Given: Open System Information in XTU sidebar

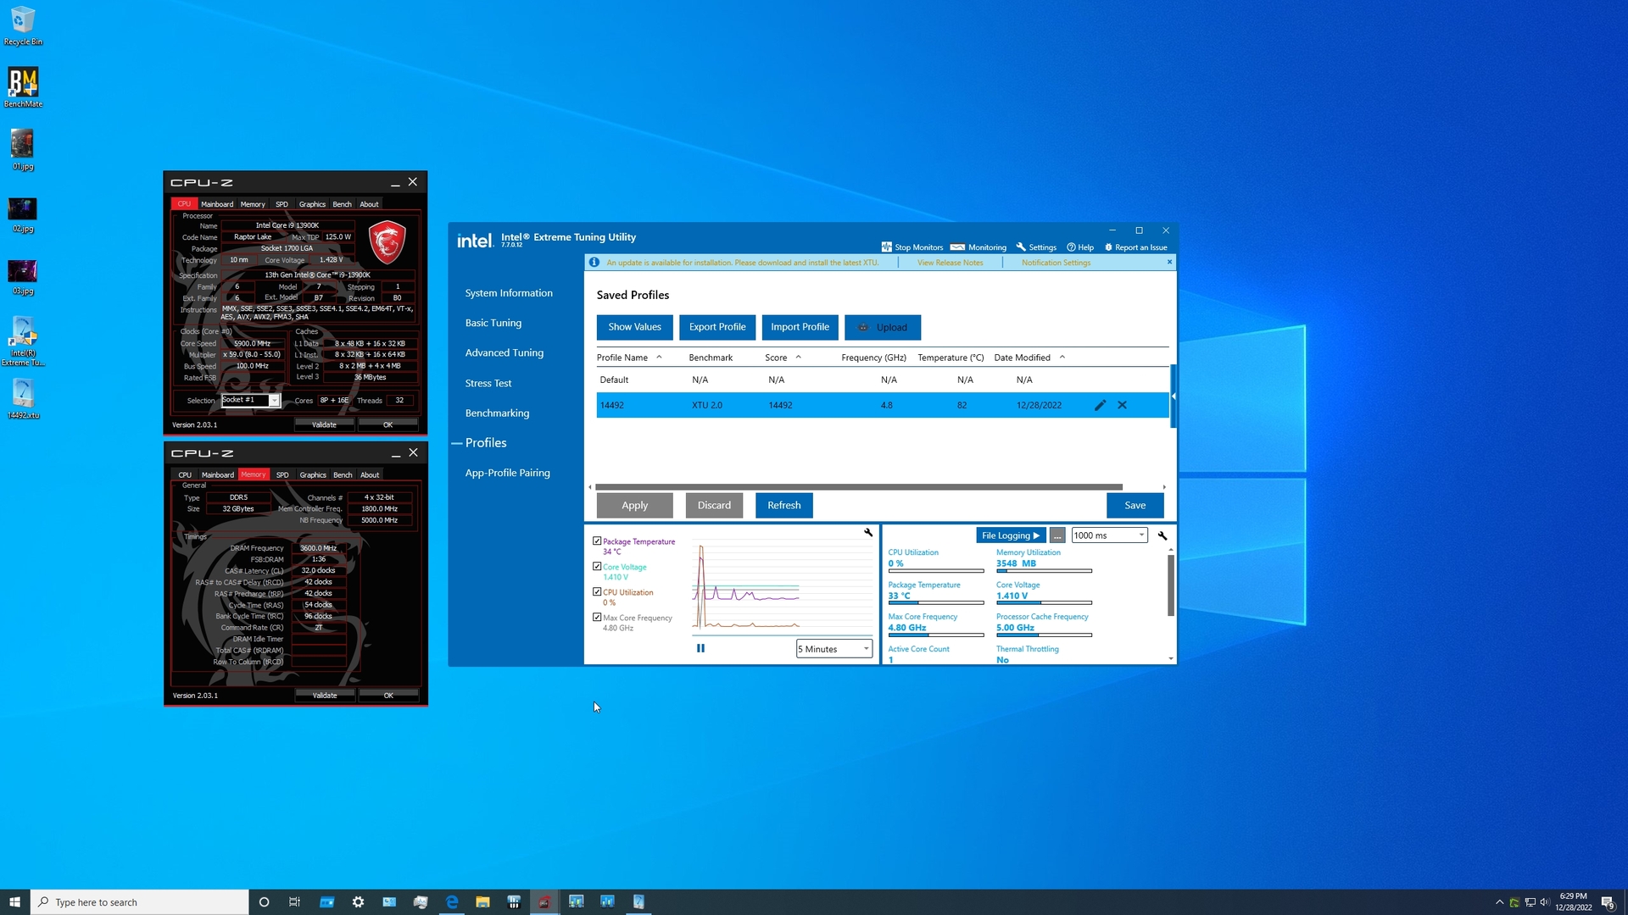Looking at the screenshot, I should pos(509,293).
